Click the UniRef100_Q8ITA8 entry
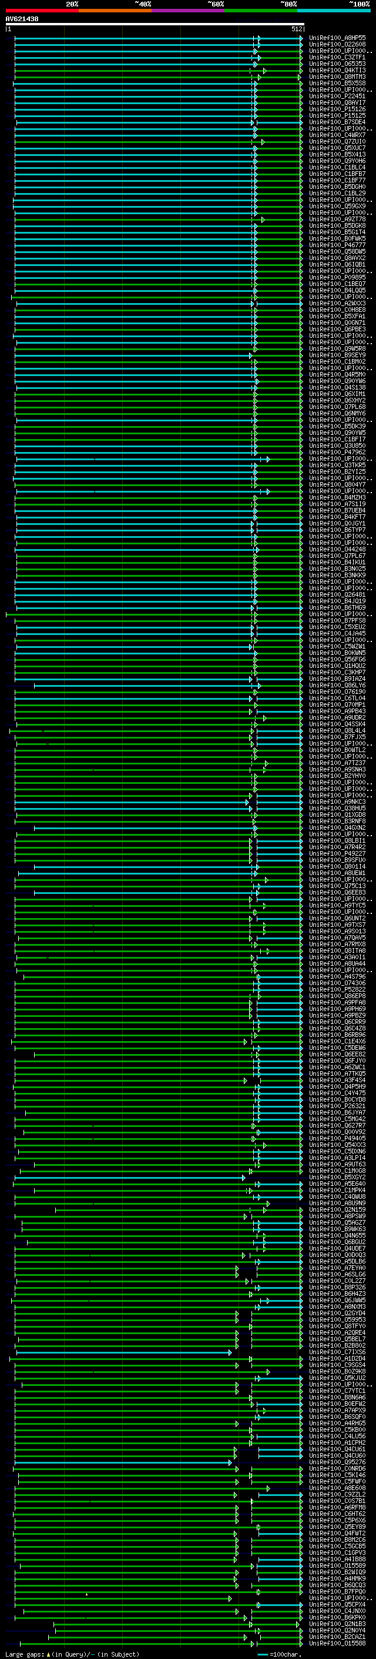376x1659 pixels. click(337, 950)
